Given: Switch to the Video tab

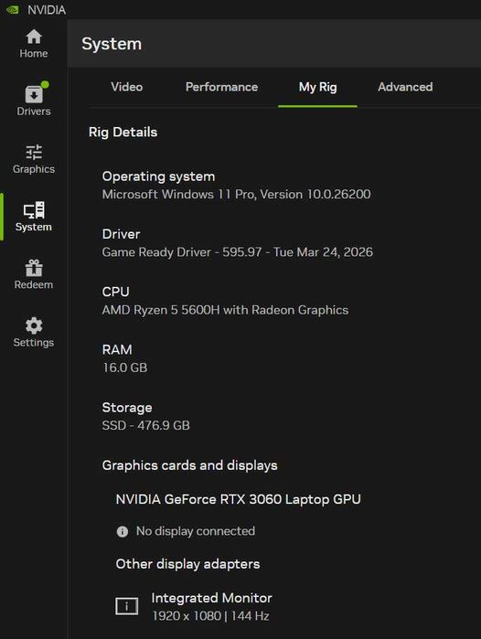Looking at the screenshot, I should (x=127, y=87).
